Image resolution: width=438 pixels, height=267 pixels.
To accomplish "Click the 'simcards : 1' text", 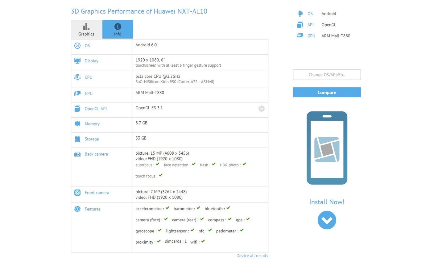I will (x=176, y=241).
